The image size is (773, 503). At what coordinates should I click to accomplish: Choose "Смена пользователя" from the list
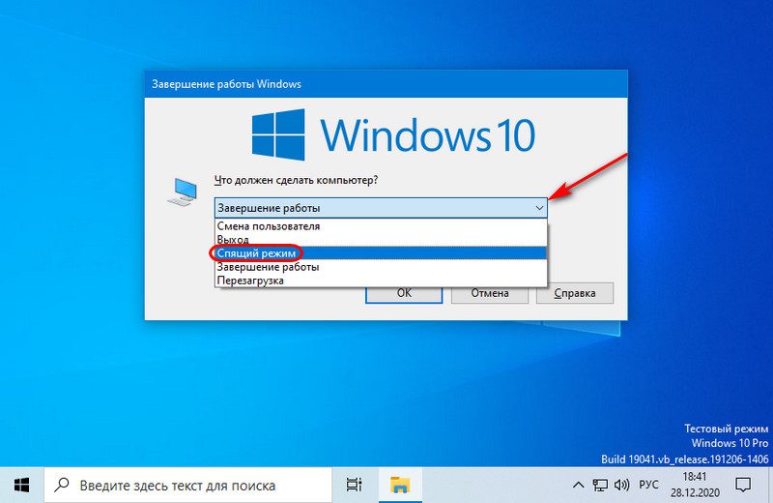[x=381, y=226]
